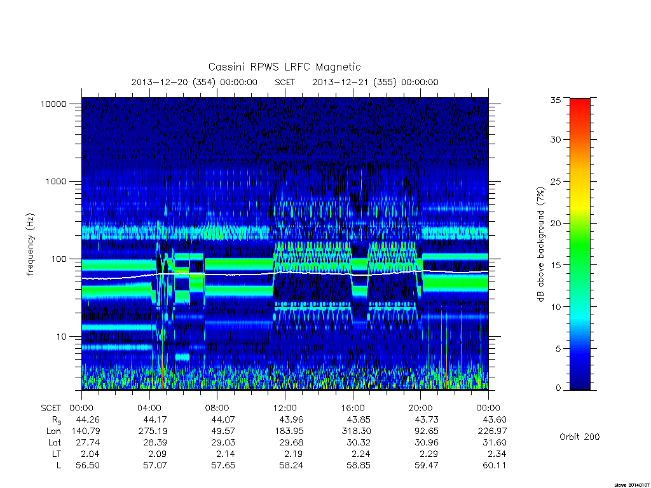Click the frequency (Hz) axis label

30,244
